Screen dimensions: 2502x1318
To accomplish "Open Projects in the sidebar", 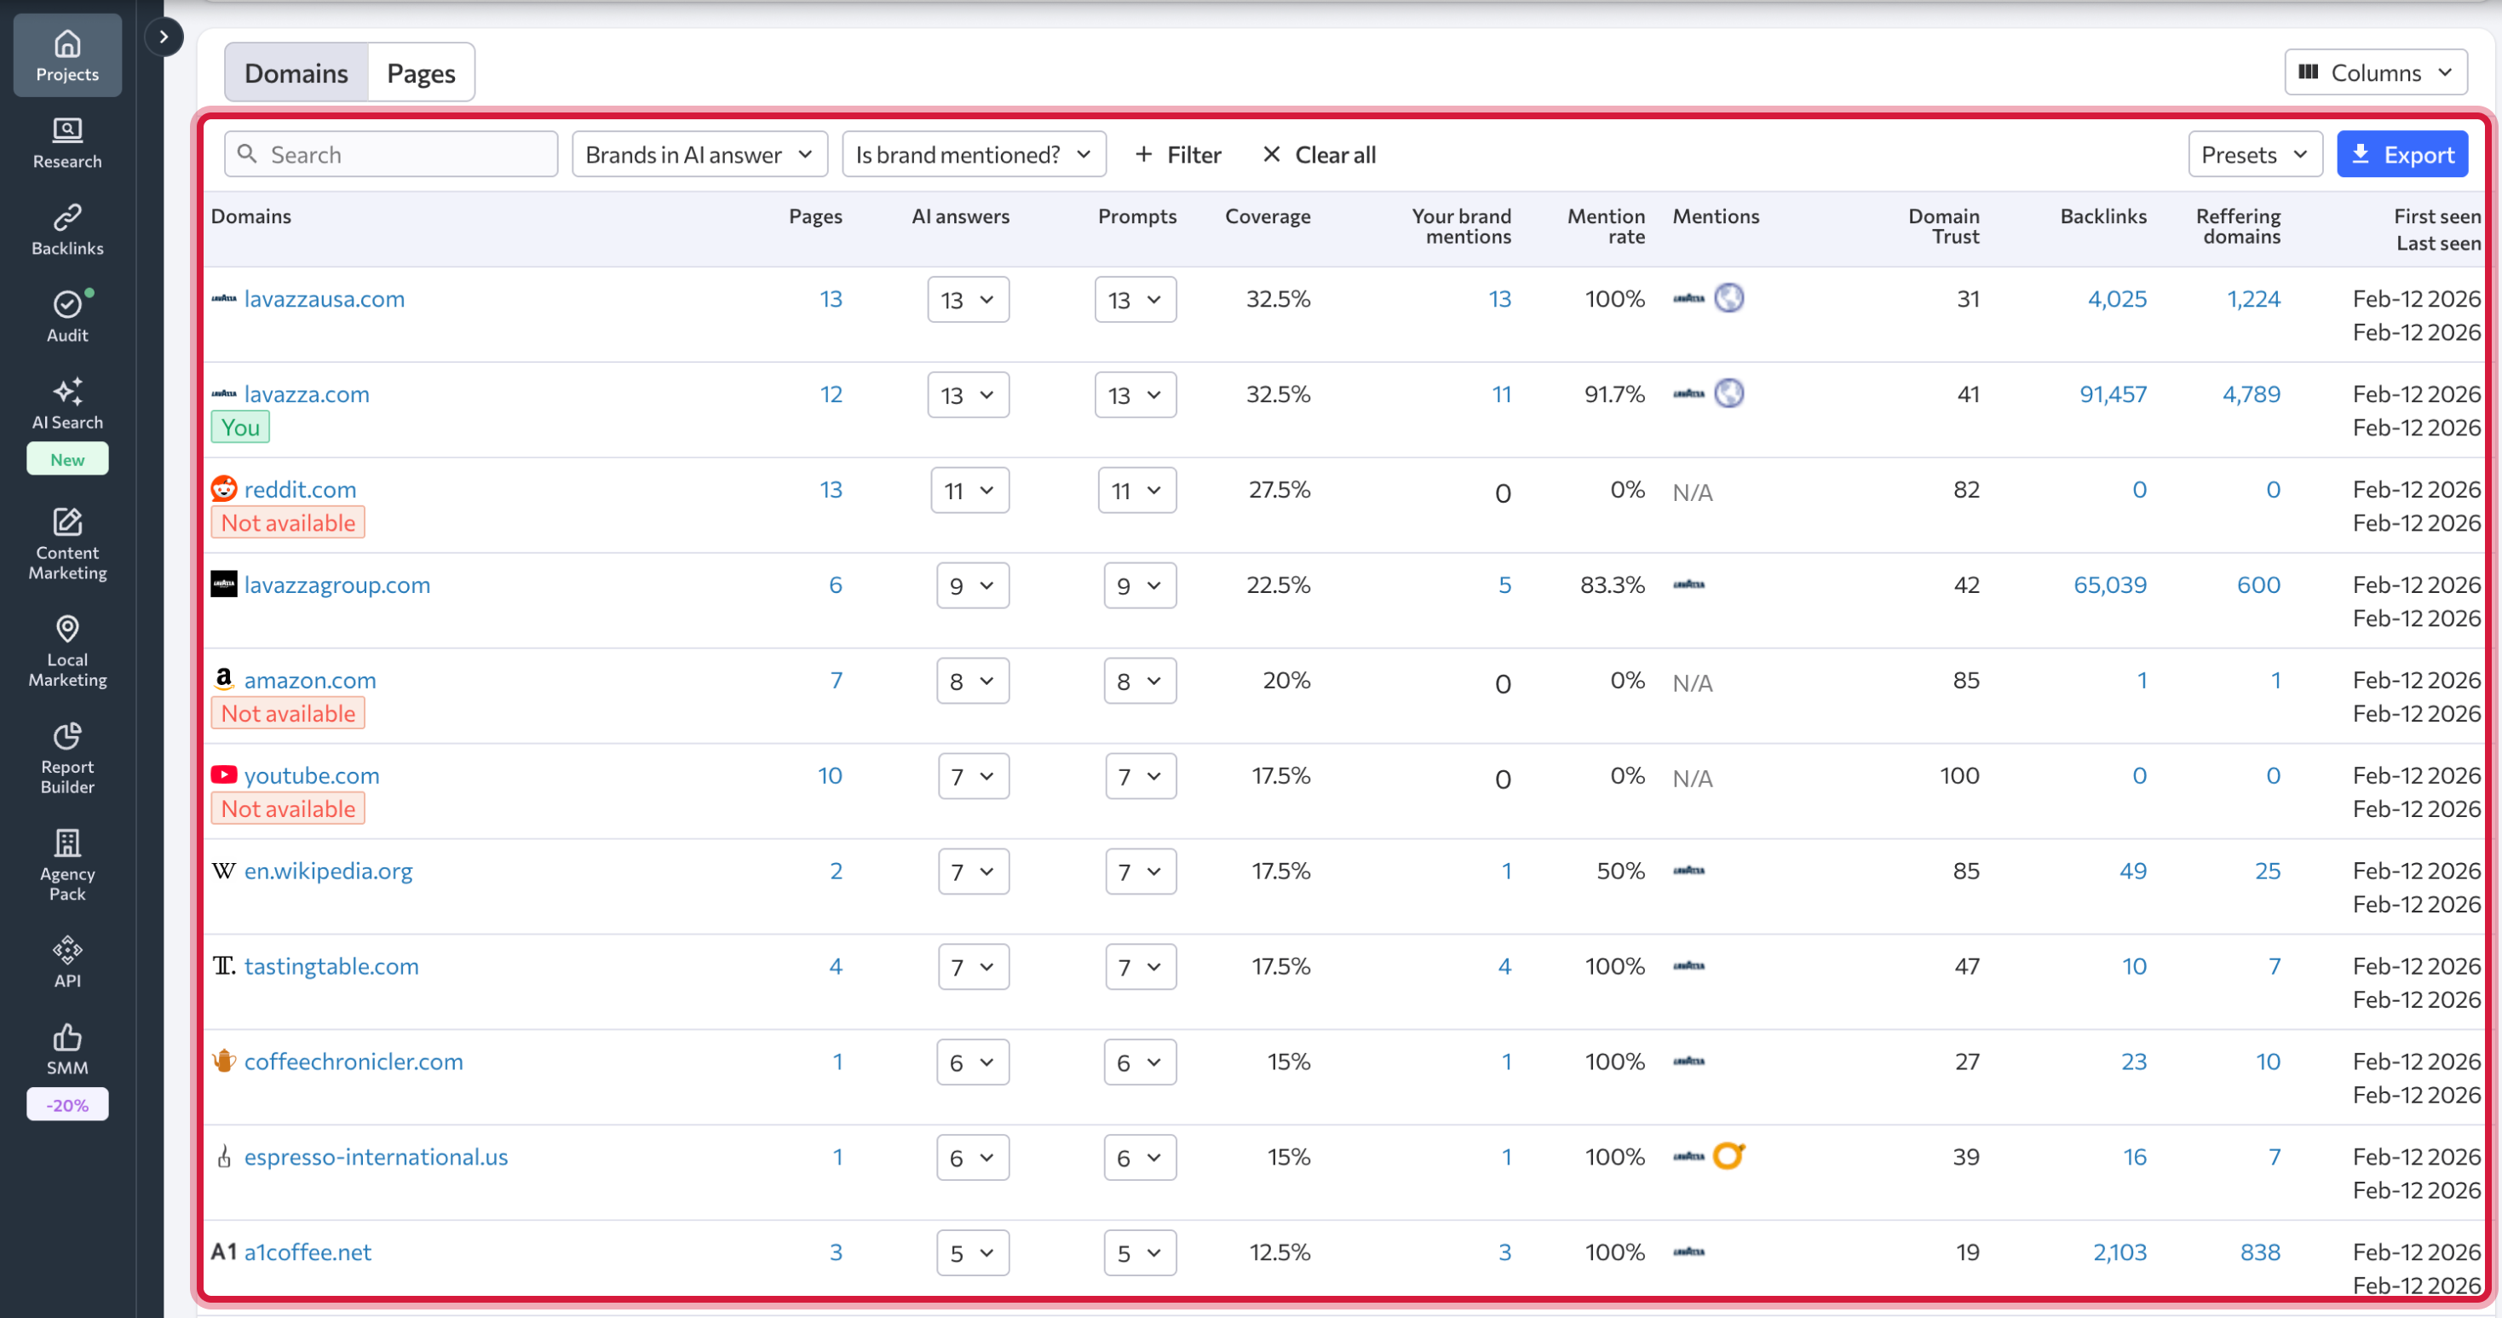I will point(67,55).
